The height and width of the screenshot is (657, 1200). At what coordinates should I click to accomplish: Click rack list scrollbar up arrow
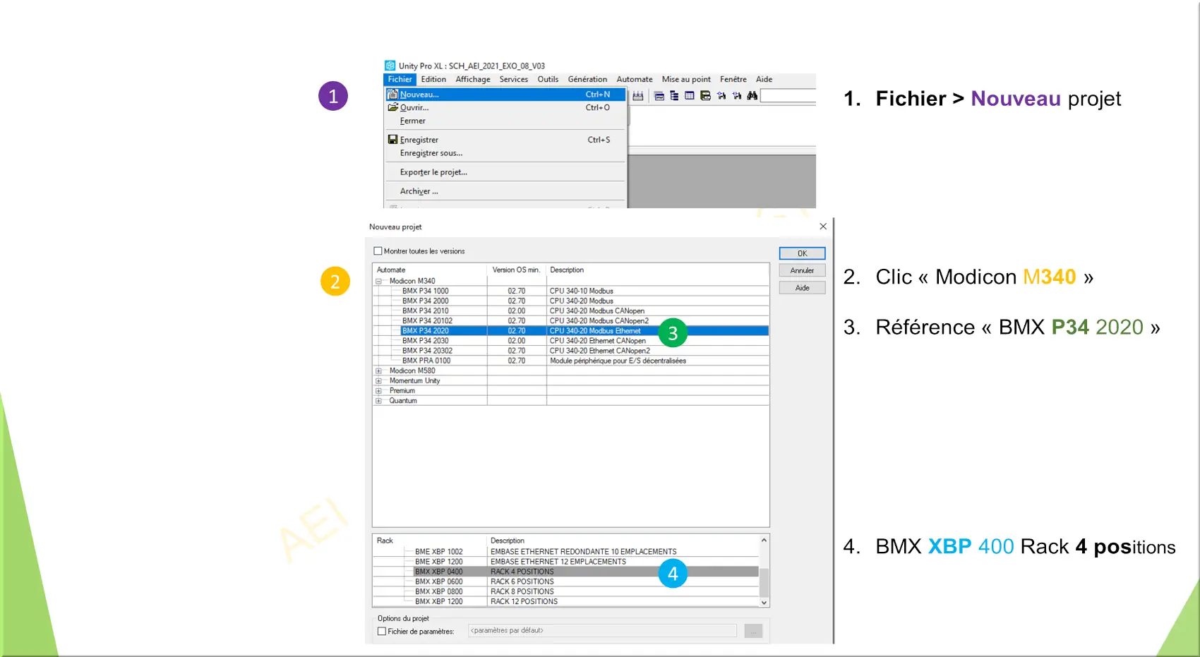coord(764,541)
